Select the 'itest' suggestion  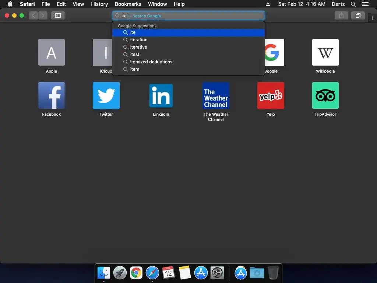[x=188, y=55]
